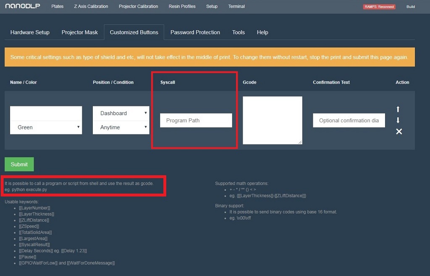Click the [[Delay Seconds]] keyword line
This screenshot has height=276, width=430.
click(x=53, y=251)
